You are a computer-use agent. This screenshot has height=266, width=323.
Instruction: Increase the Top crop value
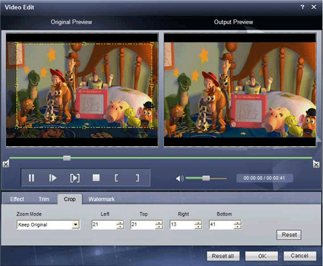coord(159,222)
